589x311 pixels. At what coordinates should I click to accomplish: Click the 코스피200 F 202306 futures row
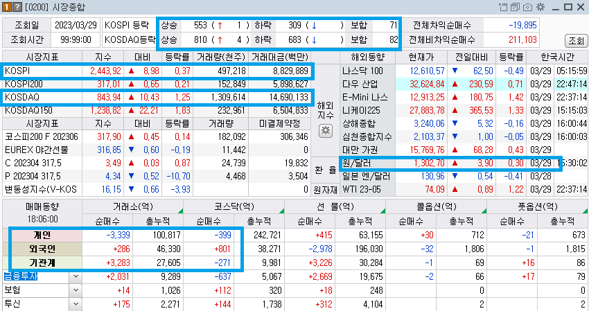coord(157,136)
